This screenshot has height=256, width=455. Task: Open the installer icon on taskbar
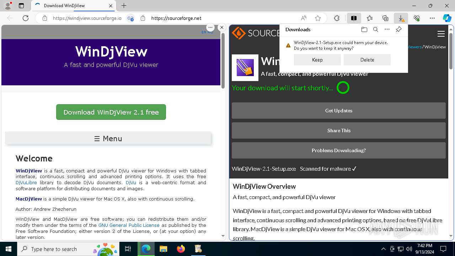198,249
